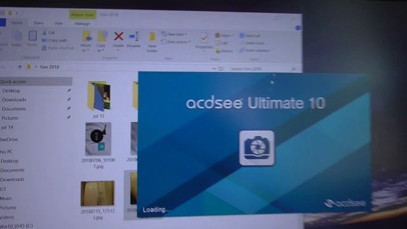407x229 pixels.
Task: Open Desktop under Quick access
Action: coord(11,90)
